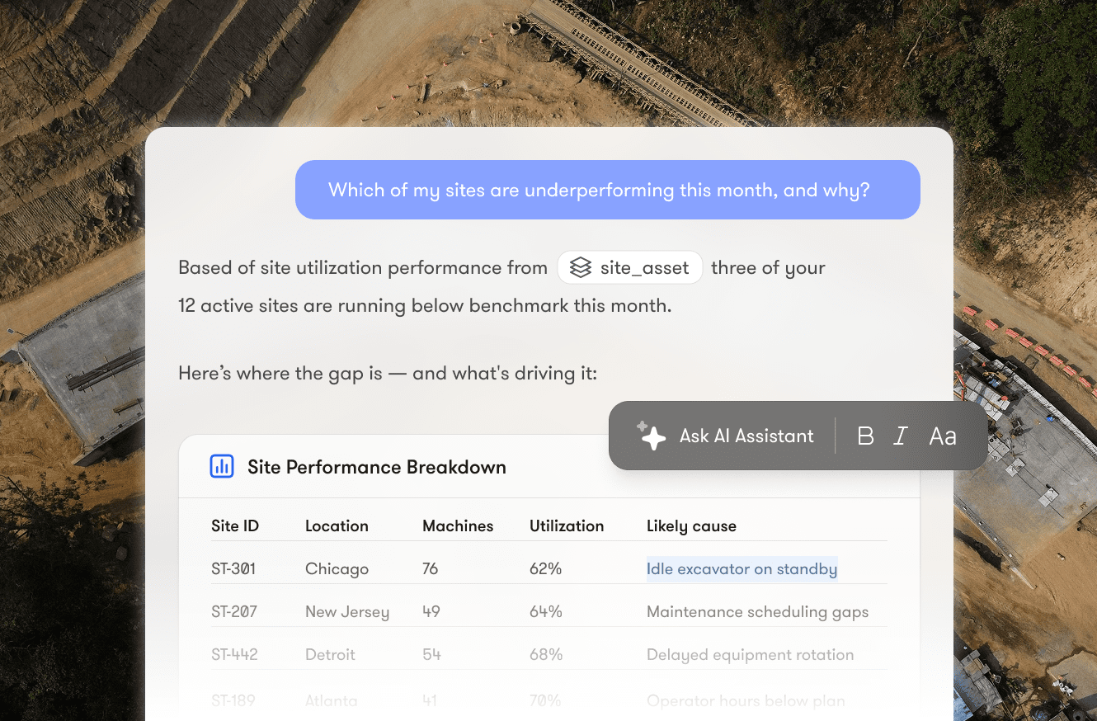Screen dimensions: 1097x721
Task: Click the Chicago location cell
Action: click(x=337, y=569)
